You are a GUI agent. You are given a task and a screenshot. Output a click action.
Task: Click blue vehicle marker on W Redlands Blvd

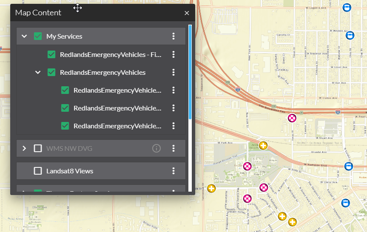pyautogui.click(x=349, y=166)
